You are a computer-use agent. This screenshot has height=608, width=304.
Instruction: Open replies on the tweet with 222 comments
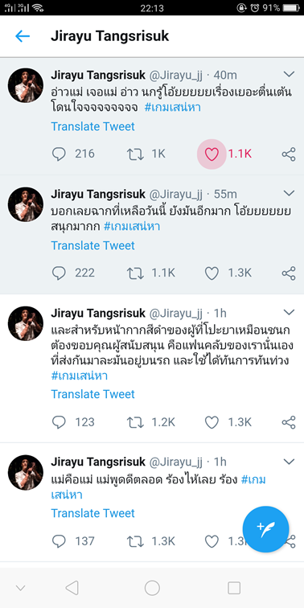click(x=59, y=273)
